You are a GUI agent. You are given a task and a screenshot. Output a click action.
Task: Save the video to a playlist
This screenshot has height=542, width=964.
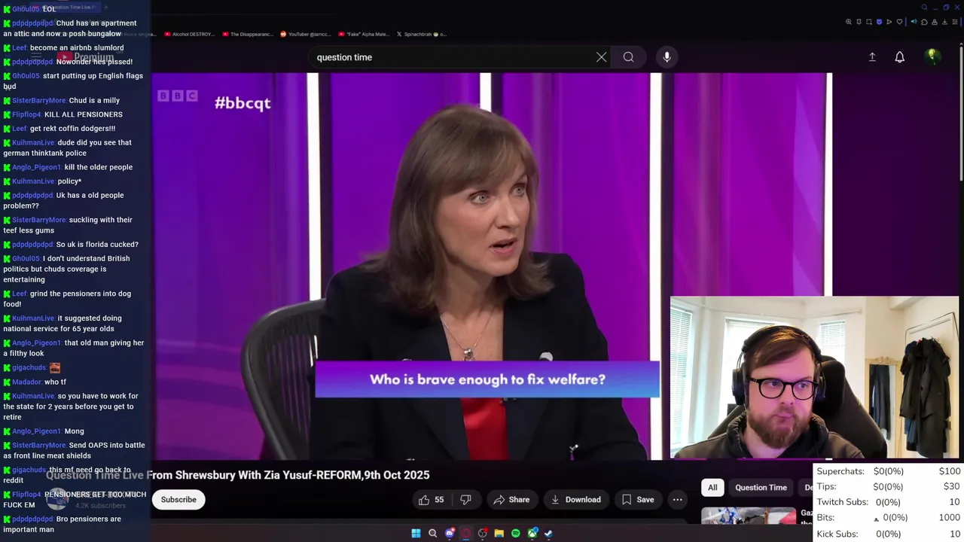(x=637, y=500)
